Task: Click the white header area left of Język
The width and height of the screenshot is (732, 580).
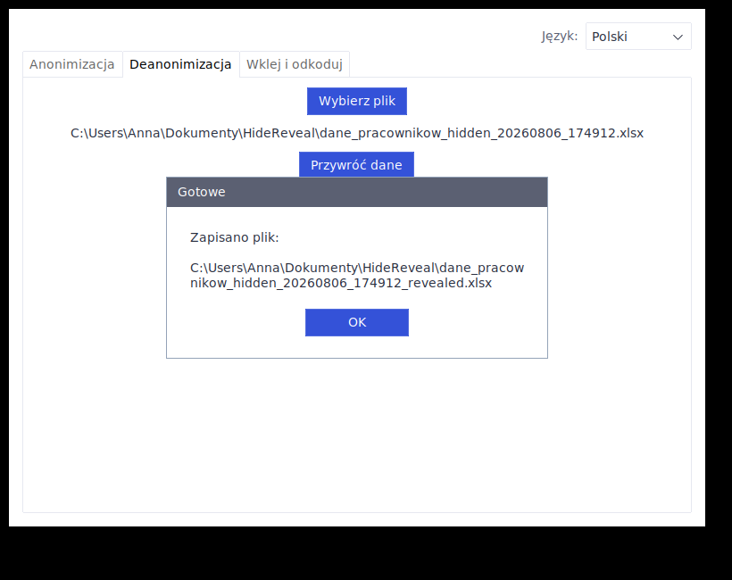Action: click(280, 36)
